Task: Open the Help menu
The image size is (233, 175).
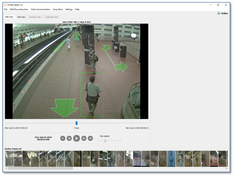Action: [77, 9]
